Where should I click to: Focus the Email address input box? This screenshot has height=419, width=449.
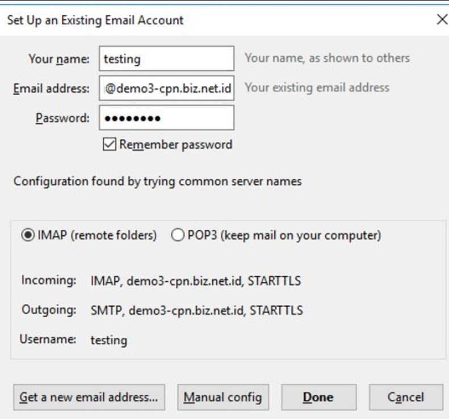(x=166, y=88)
